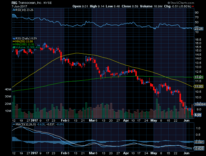Click the Volume 18,908,410 legend label

tap(28, 47)
